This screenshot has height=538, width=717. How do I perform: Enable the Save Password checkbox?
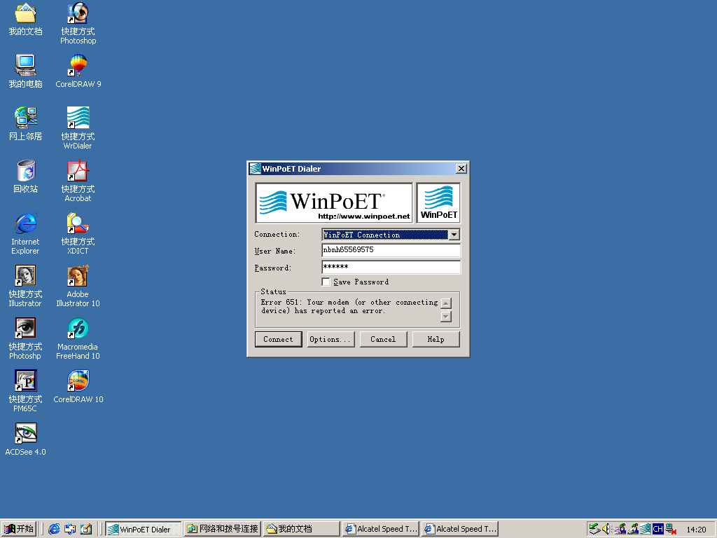pyautogui.click(x=326, y=282)
